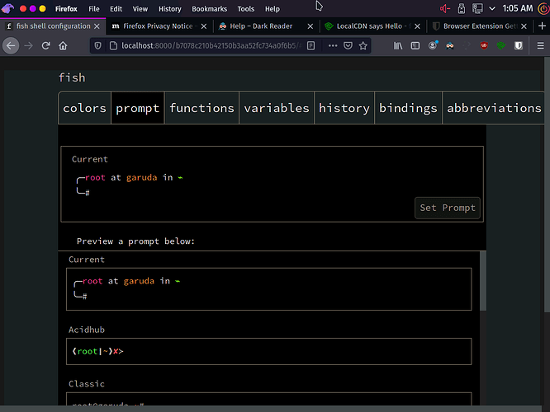
Task: Show sidebars button
Action: click(415, 45)
